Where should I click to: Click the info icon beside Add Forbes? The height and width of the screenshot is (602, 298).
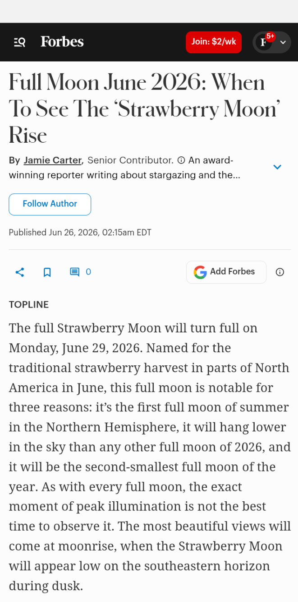coord(280,272)
